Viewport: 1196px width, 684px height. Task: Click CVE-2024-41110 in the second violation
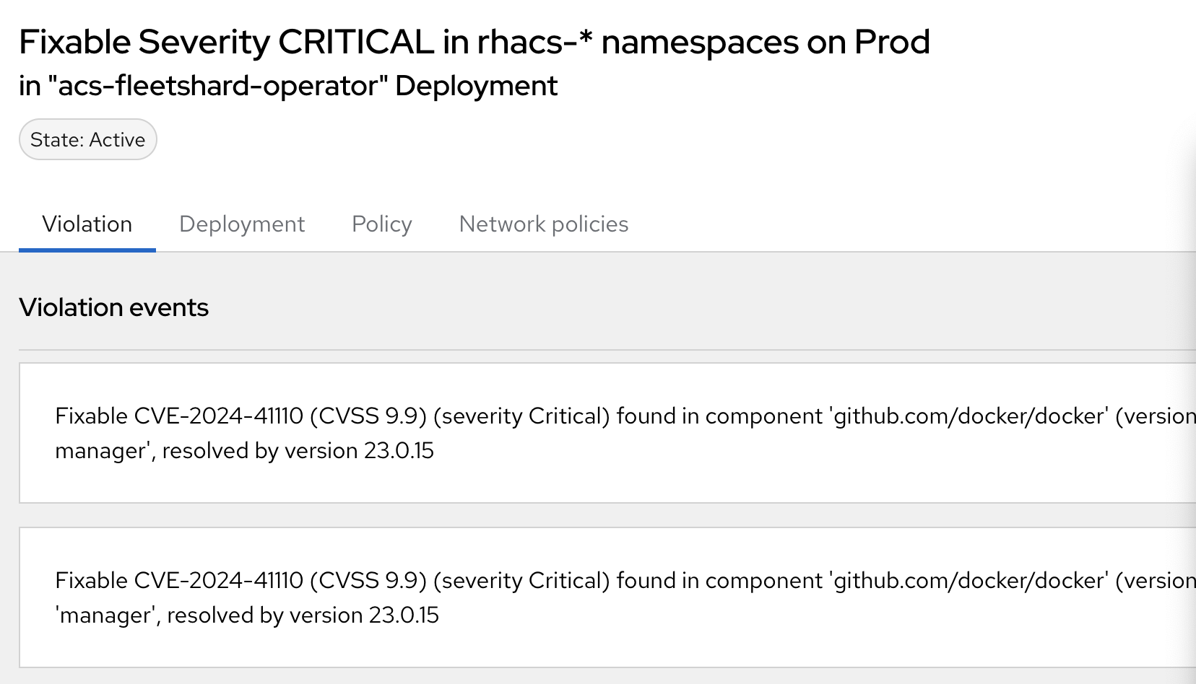(219, 581)
